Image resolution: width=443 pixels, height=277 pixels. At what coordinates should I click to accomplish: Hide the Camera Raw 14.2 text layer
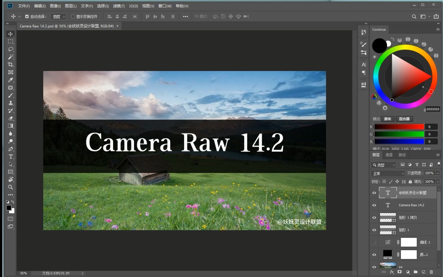pos(374,205)
